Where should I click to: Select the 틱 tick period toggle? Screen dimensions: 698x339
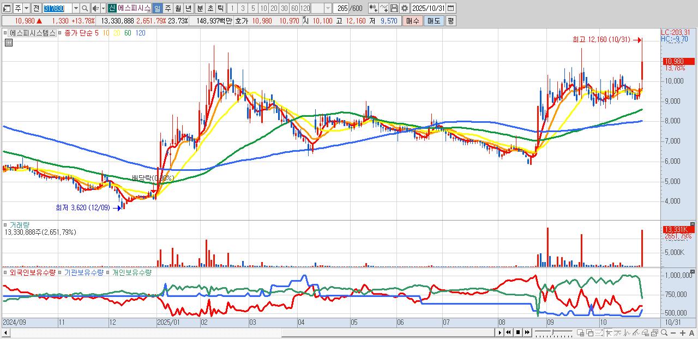(220, 8)
